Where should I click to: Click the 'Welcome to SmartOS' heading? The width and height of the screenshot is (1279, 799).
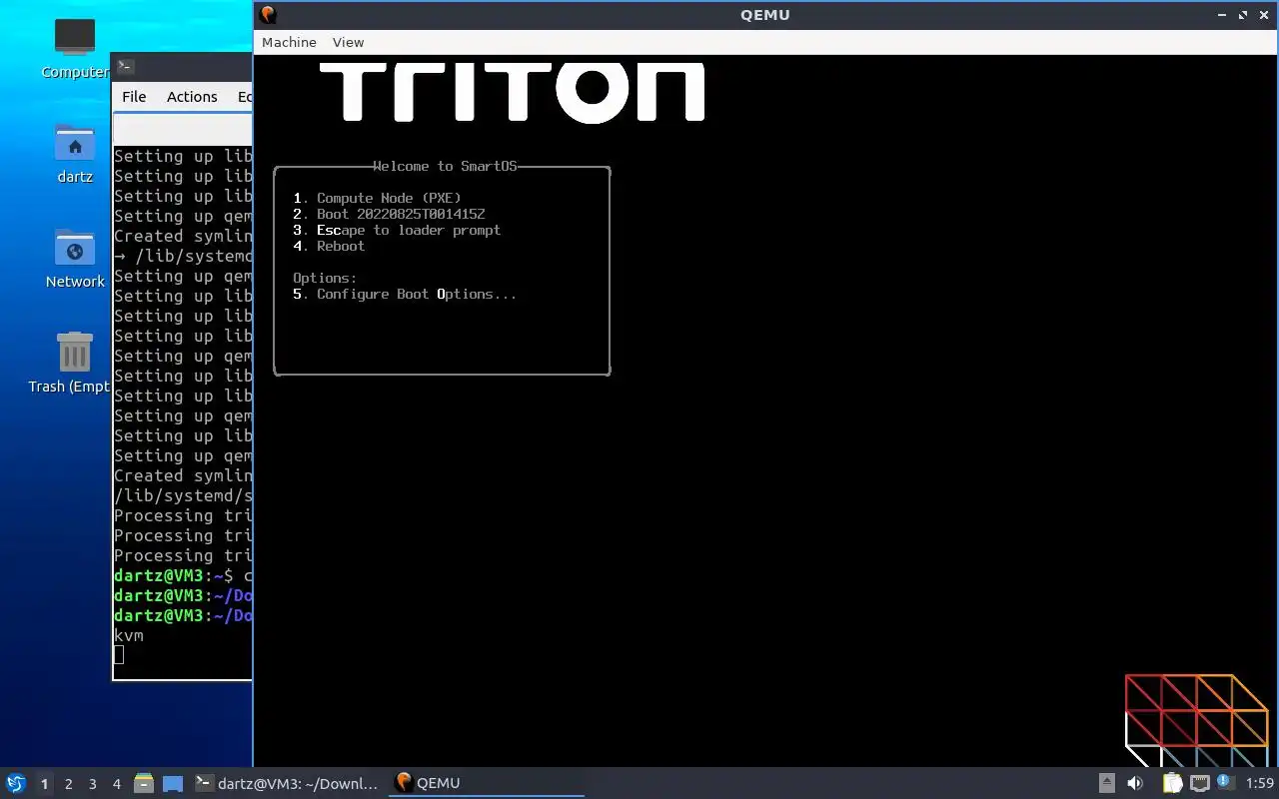[x=445, y=166]
